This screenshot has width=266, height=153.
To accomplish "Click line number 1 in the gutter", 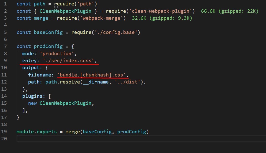I will coord(5,4).
